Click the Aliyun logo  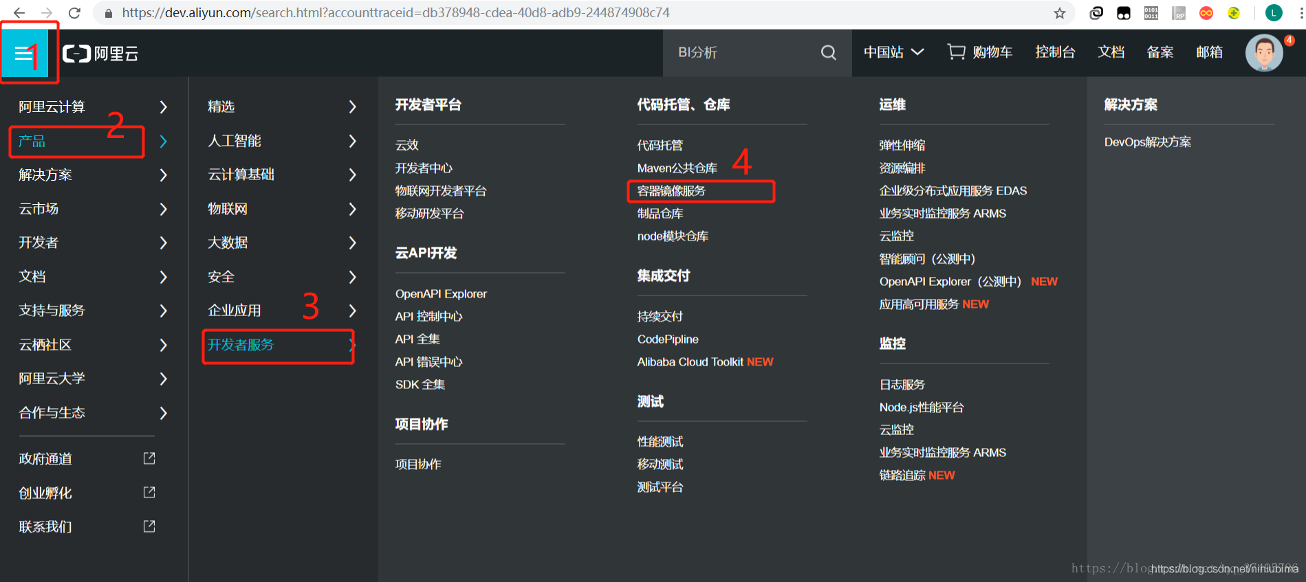coord(100,54)
